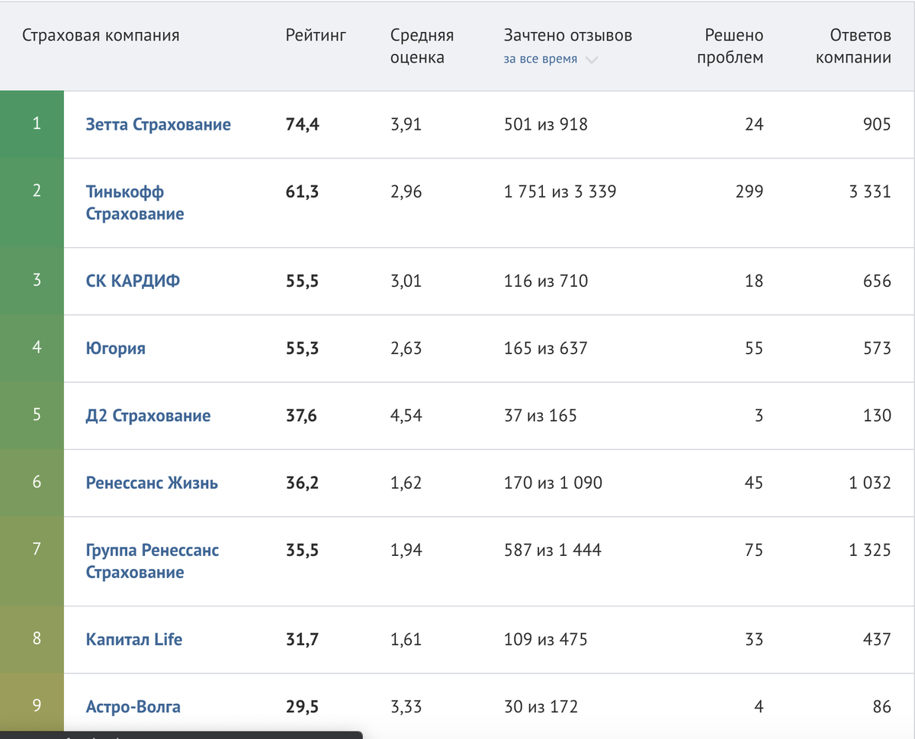Image resolution: width=915 pixels, height=739 pixels.
Task: Sort by Средняя оценка column header
Action: [x=422, y=46]
